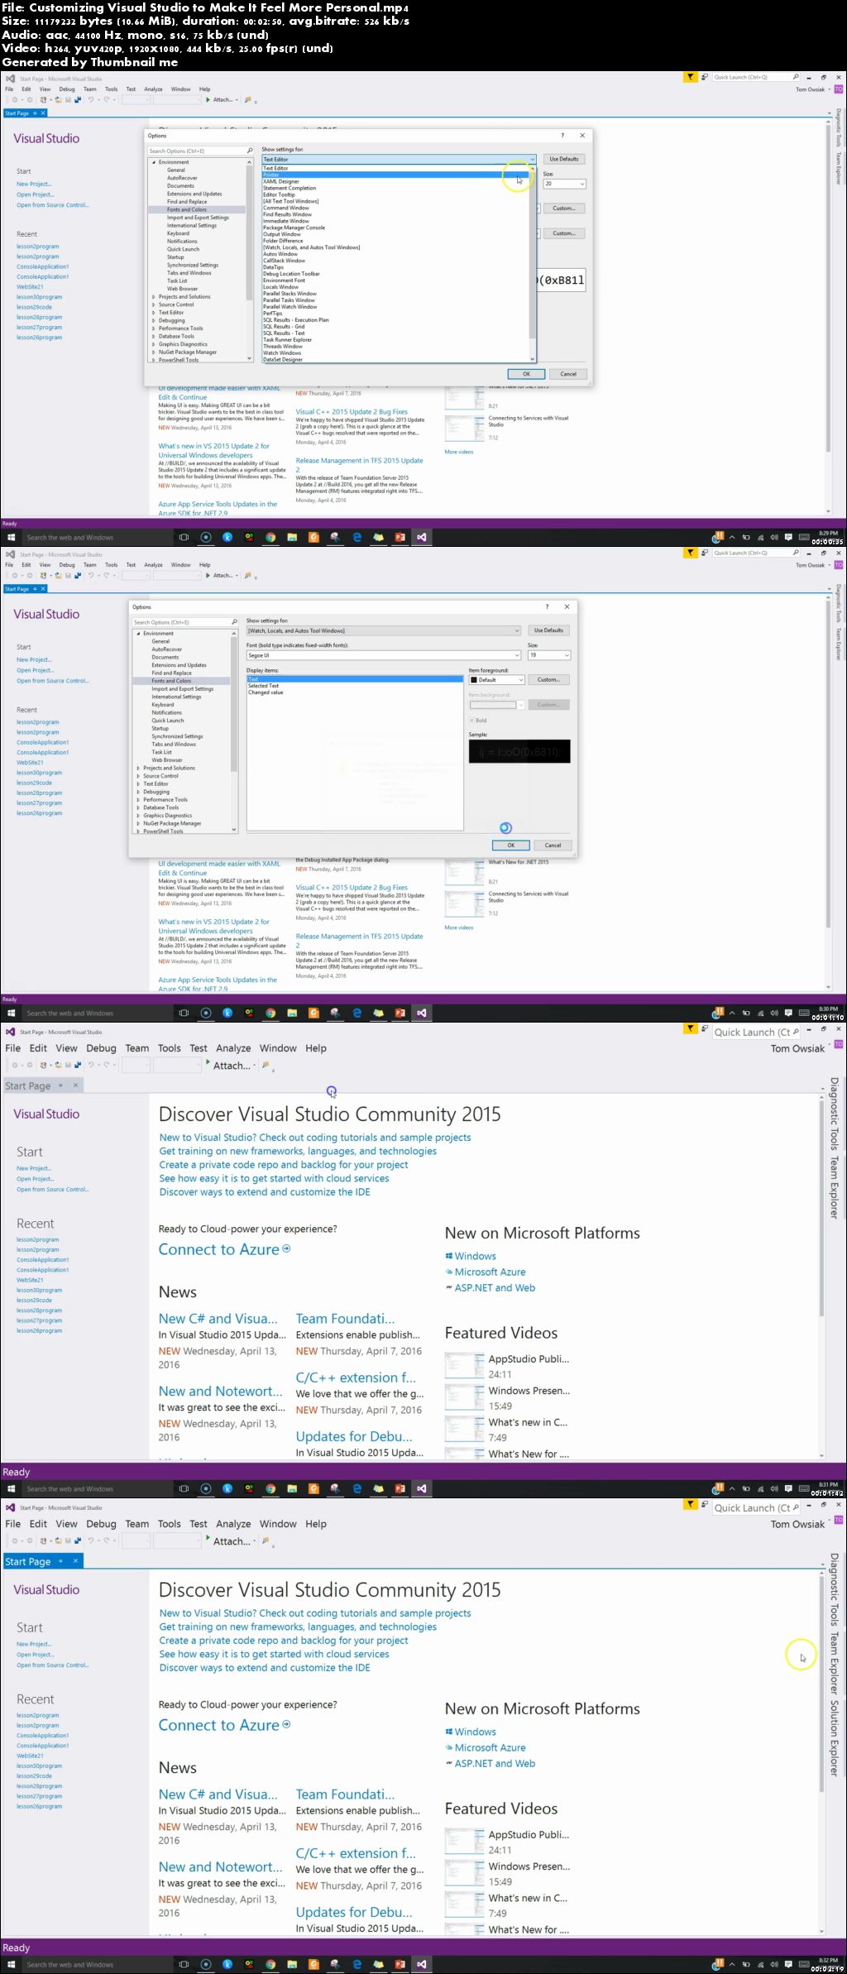Viewport: 847px width, 1974px height.
Task: Click the Quick Launch search icon in bottom frame
Action: (796, 1507)
